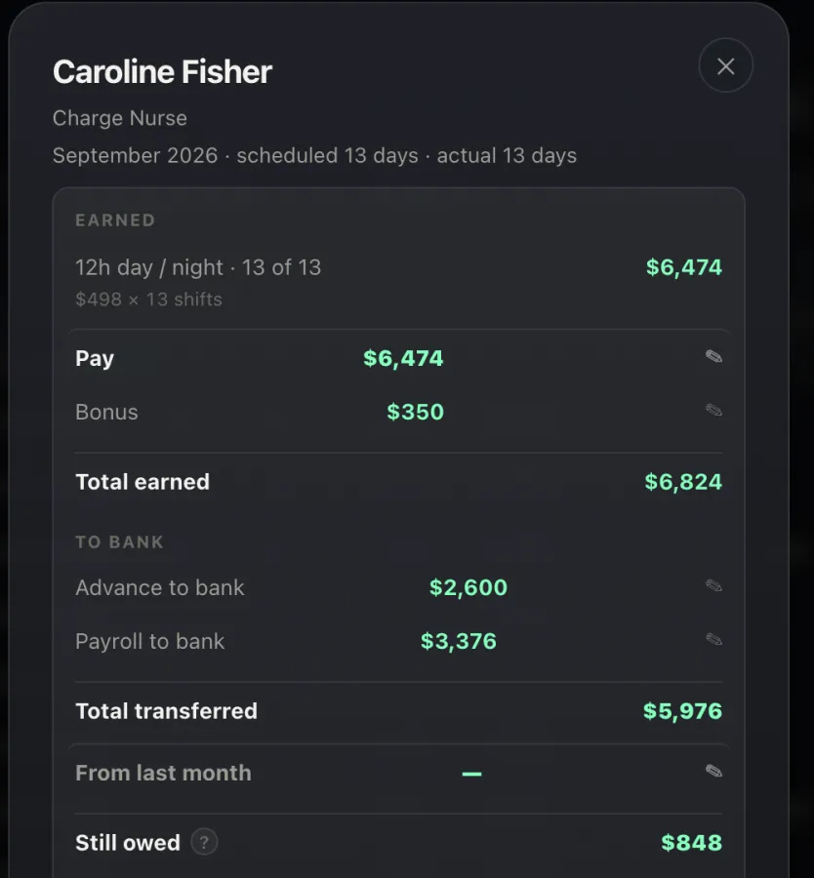Select the September 2026 schedule summary line
Viewport: 814px width, 878px height.
pyautogui.click(x=314, y=156)
